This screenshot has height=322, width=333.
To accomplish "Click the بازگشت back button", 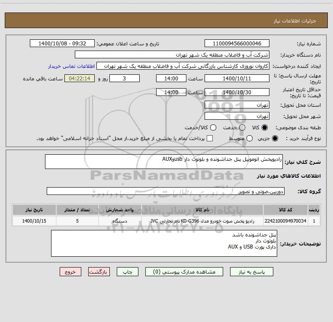I will tap(99, 272).
